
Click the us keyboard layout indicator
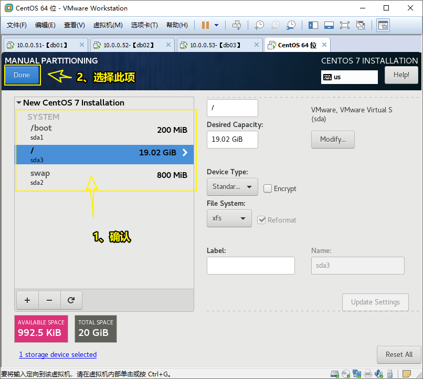point(350,77)
